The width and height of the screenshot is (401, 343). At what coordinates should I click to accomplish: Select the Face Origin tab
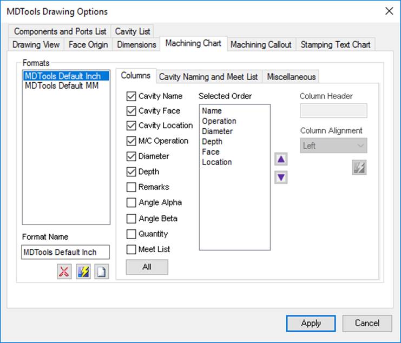click(88, 45)
